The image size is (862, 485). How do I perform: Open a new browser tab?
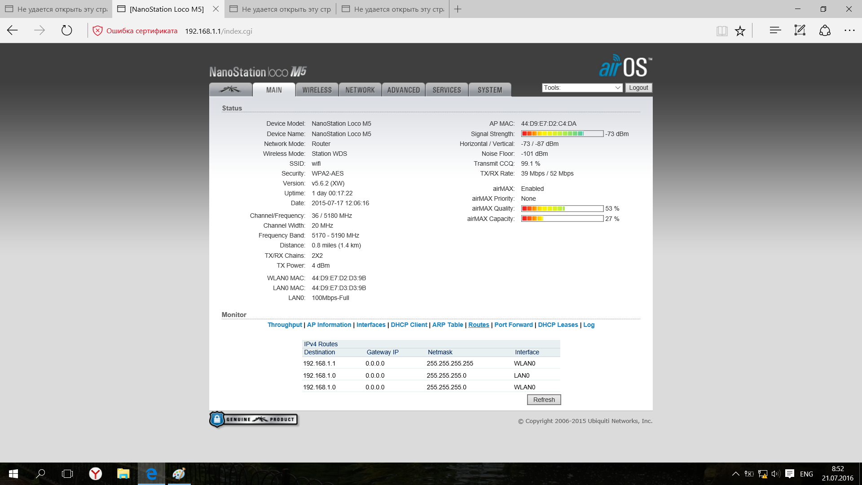[x=457, y=9]
